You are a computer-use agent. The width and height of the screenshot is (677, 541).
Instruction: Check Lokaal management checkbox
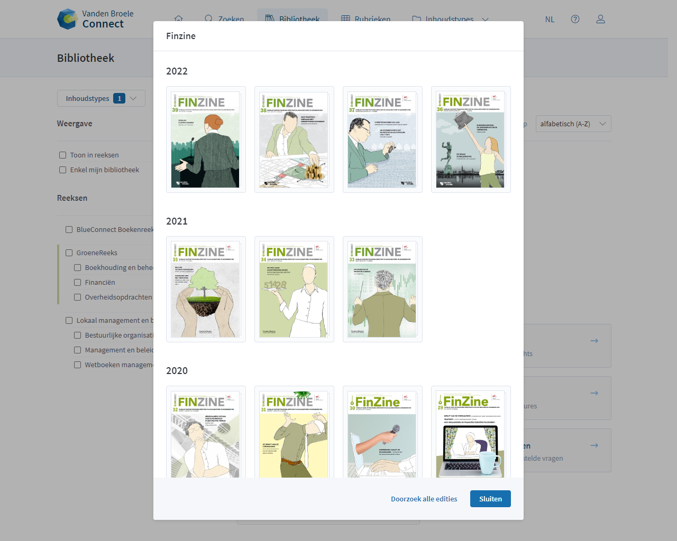click(69, 320)
